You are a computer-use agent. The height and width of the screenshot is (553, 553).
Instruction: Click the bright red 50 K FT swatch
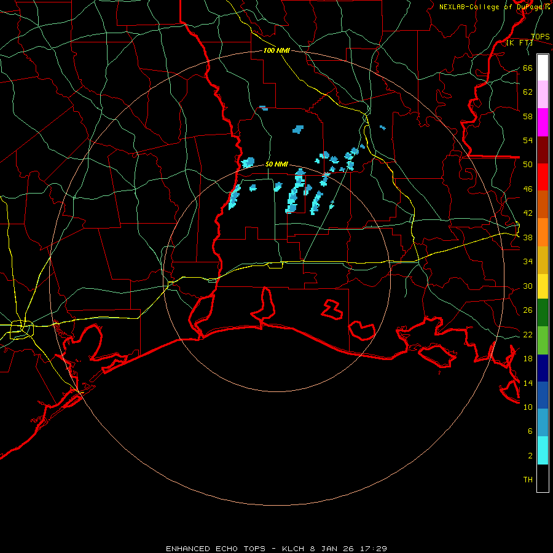point(543,177)
